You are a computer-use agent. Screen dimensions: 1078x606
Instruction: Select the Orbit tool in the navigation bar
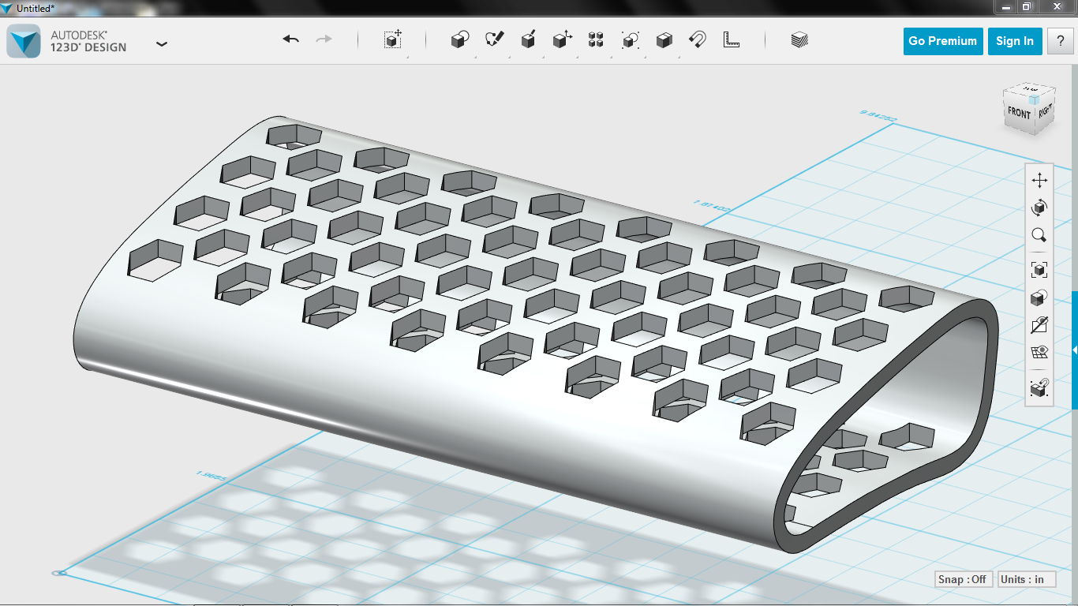(1039, 208)
